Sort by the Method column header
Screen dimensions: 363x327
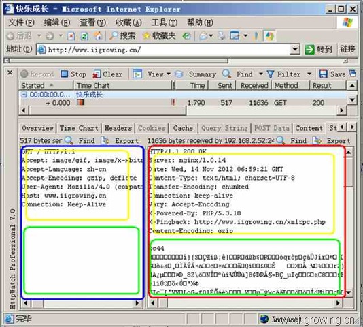click(291, 85)
